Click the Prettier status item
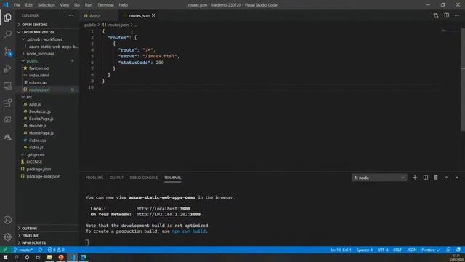The width and height of the screenshot is (465, 262). tap(431, 250)
